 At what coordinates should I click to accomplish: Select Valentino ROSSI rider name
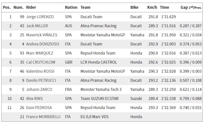point(40,71)
